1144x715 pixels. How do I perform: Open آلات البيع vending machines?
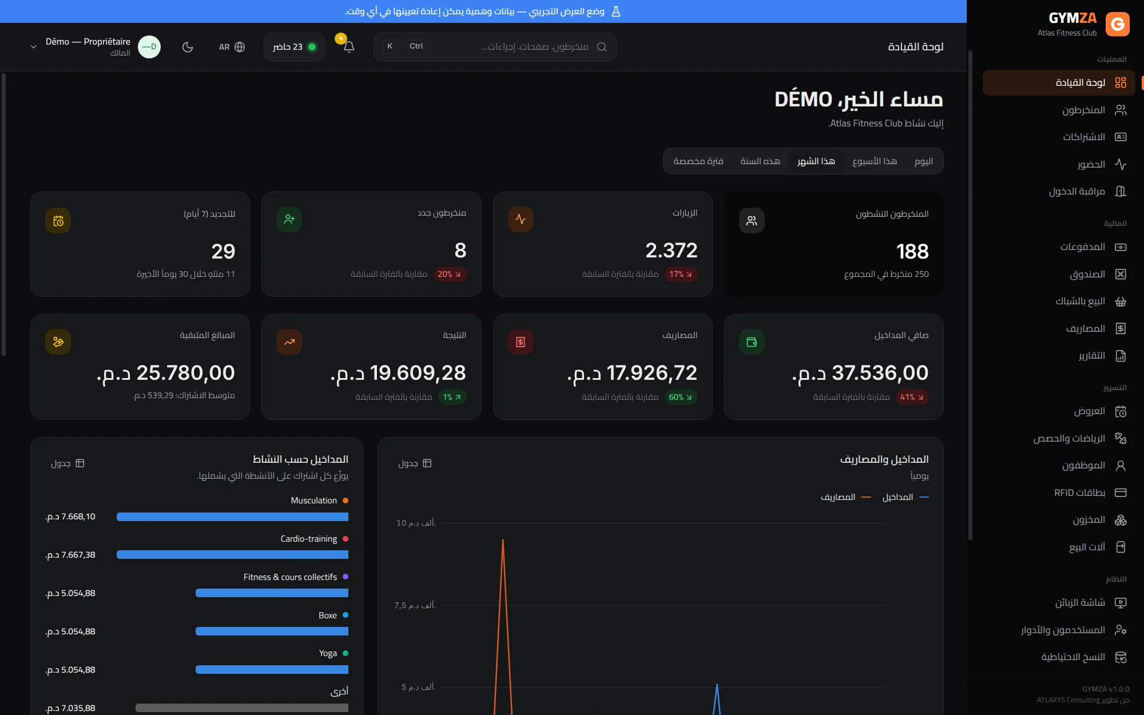click(x=1059, y=547)
